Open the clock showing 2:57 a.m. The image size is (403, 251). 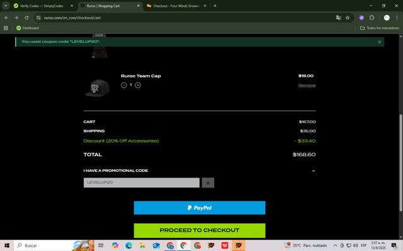point(378,245)
